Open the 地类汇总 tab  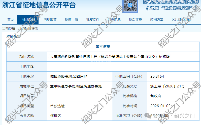[114, 20]
